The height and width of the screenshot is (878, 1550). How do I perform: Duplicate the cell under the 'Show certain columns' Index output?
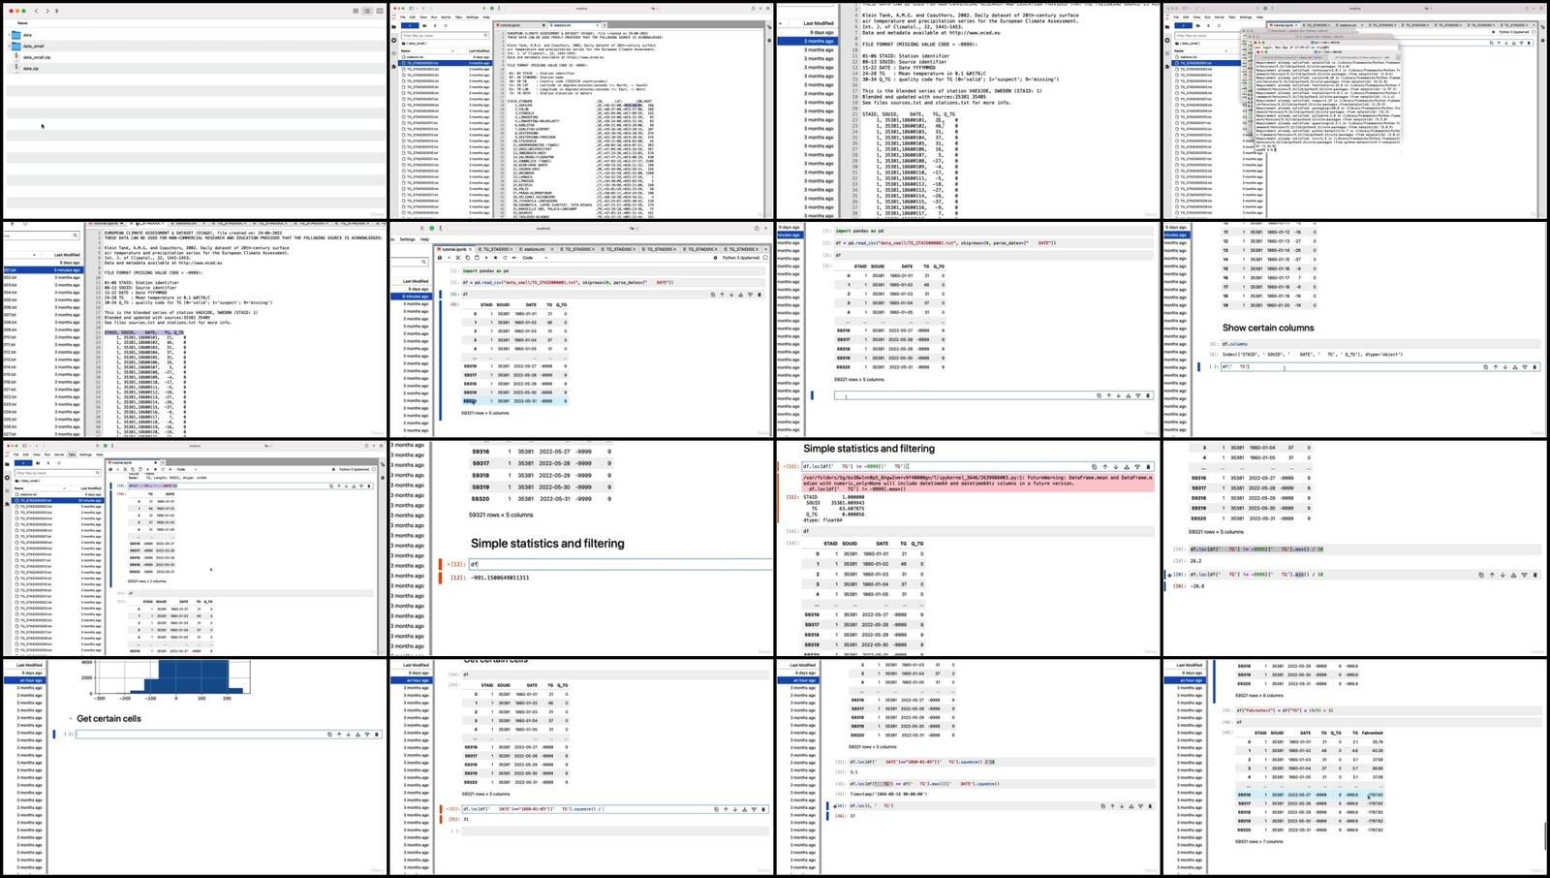1486,367
